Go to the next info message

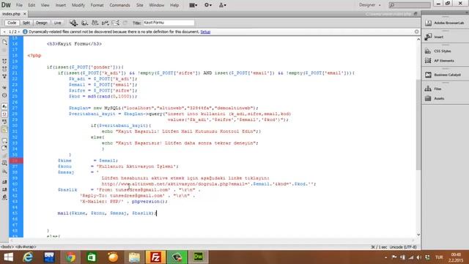[x=18, y=32]
